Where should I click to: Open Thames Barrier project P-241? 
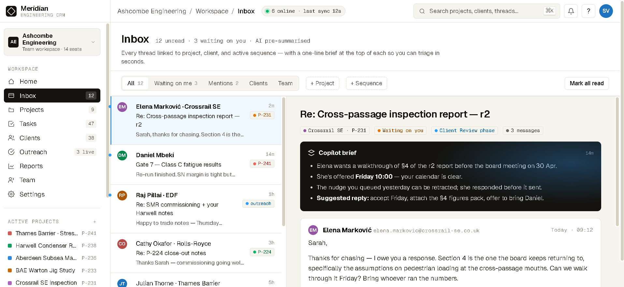[52, 233]
